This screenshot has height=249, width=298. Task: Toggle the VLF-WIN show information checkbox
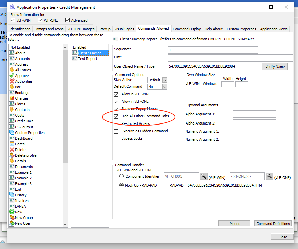click(x=13, y=20)
